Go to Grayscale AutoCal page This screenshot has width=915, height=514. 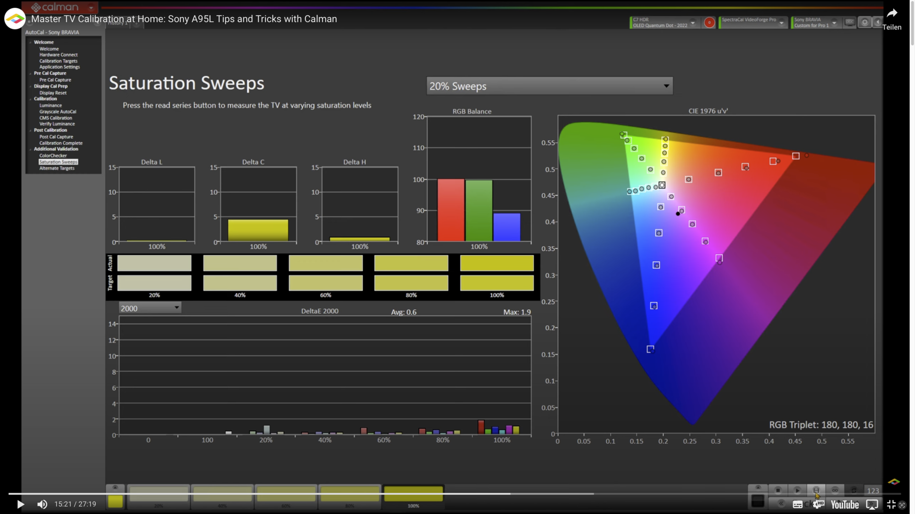(58, 112)
